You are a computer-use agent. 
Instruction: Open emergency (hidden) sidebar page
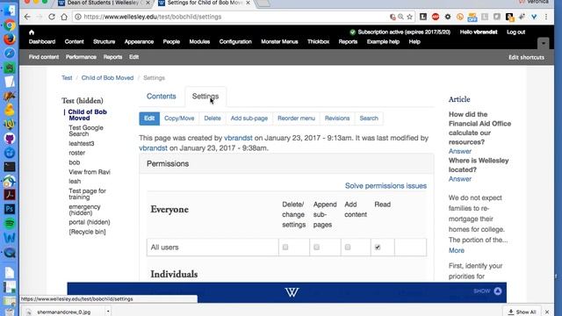[x=84, y=210]
